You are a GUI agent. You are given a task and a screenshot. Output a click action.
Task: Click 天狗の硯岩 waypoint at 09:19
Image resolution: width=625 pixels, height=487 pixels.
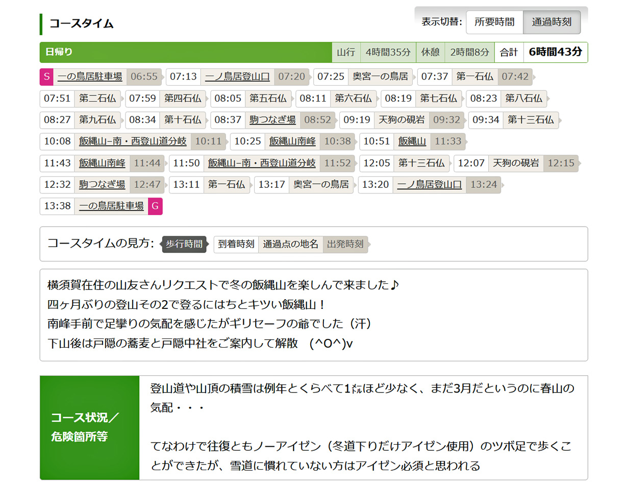tap(401, 120)
